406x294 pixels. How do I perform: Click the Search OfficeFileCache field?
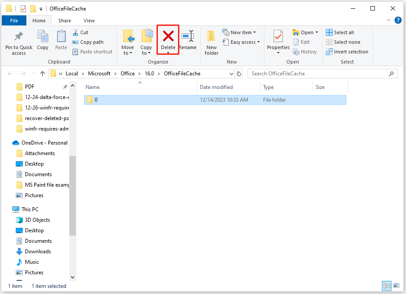coord(318,74)
